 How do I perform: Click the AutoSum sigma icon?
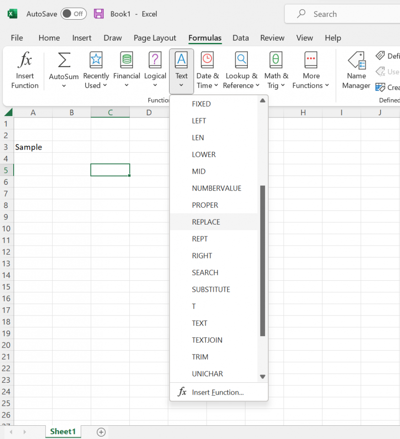click(64, 60)
